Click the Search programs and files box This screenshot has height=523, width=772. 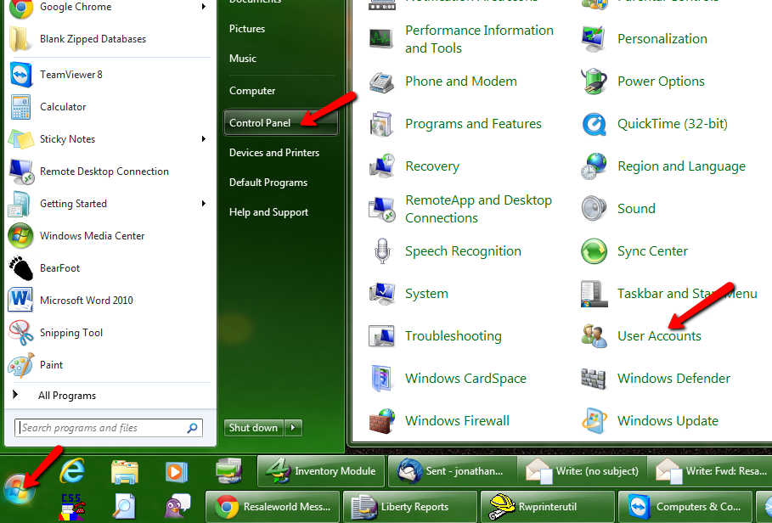[x=109, y=428]
